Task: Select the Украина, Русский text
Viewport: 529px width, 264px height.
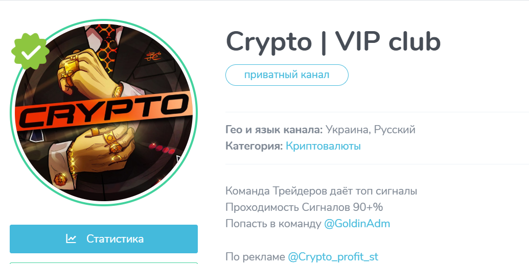Action: click(x=371, y=130)
